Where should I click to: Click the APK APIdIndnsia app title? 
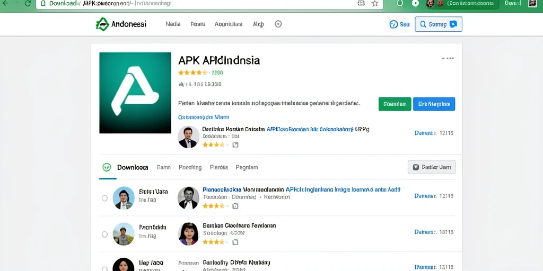click(219, 60)
